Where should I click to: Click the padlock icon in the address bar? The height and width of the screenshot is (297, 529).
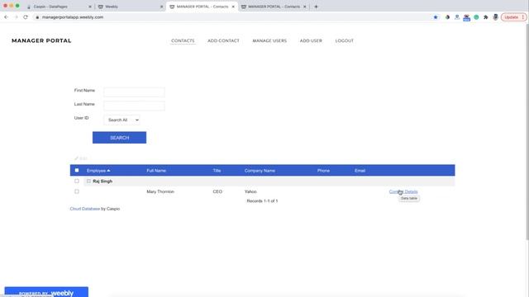point(37,17)
